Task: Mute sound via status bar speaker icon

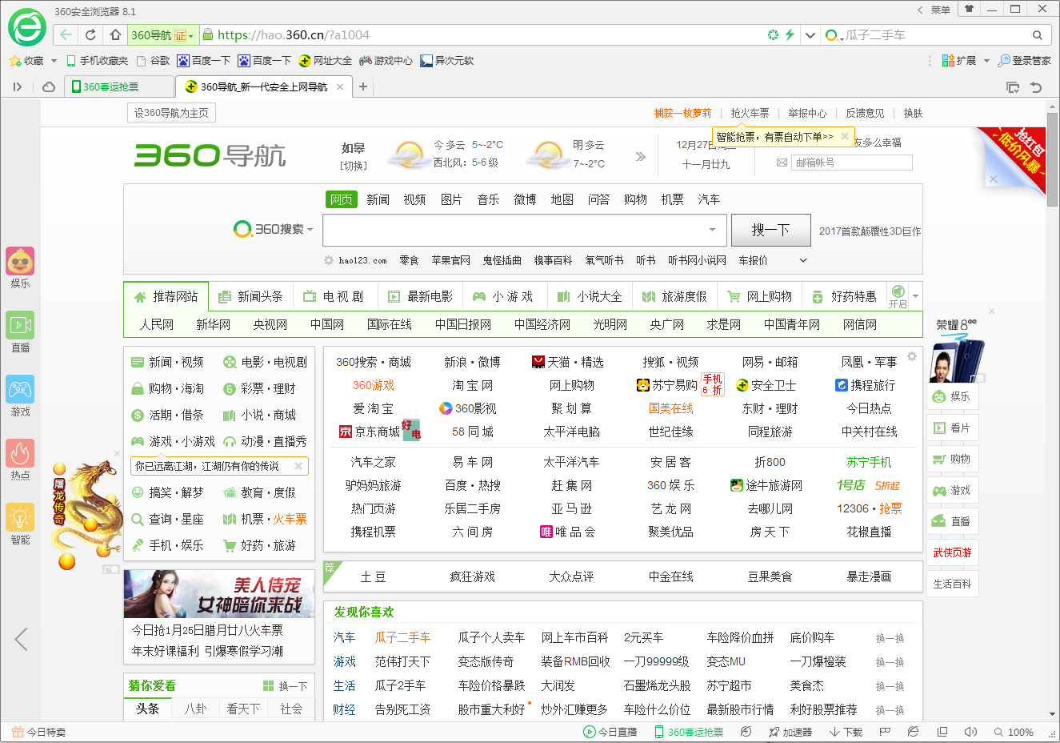Action: pos(970,732)
